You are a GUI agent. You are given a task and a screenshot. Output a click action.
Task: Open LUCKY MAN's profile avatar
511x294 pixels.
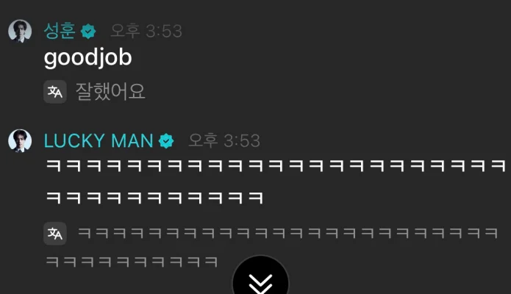click(20, 141)
